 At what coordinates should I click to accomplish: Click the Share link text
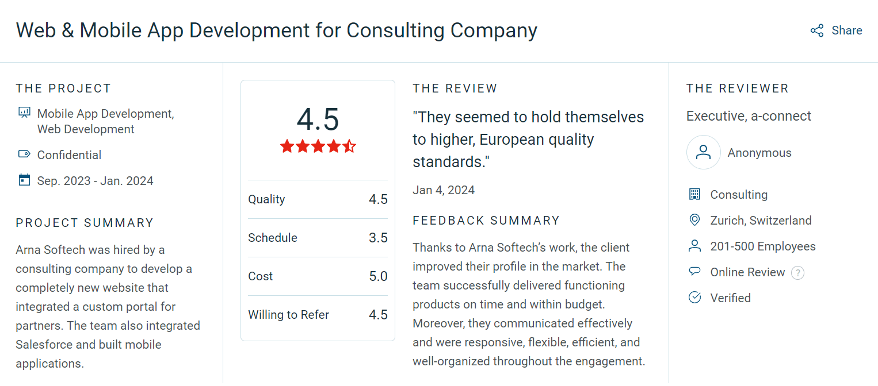click(846, 30)
